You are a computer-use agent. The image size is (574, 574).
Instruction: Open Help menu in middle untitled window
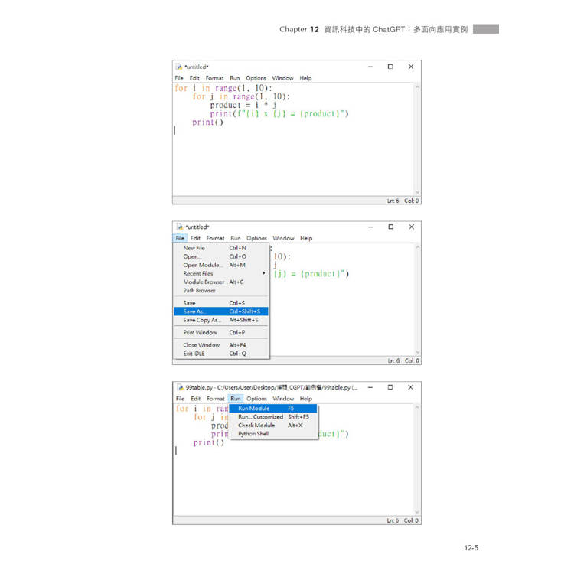(306, 238)
